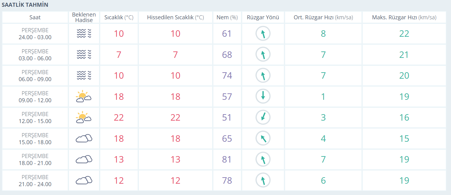Viewport: 451px width, 195px height.
Task: Select the Hissedilen Sıcaklık column header
Action: click(175, 17)
